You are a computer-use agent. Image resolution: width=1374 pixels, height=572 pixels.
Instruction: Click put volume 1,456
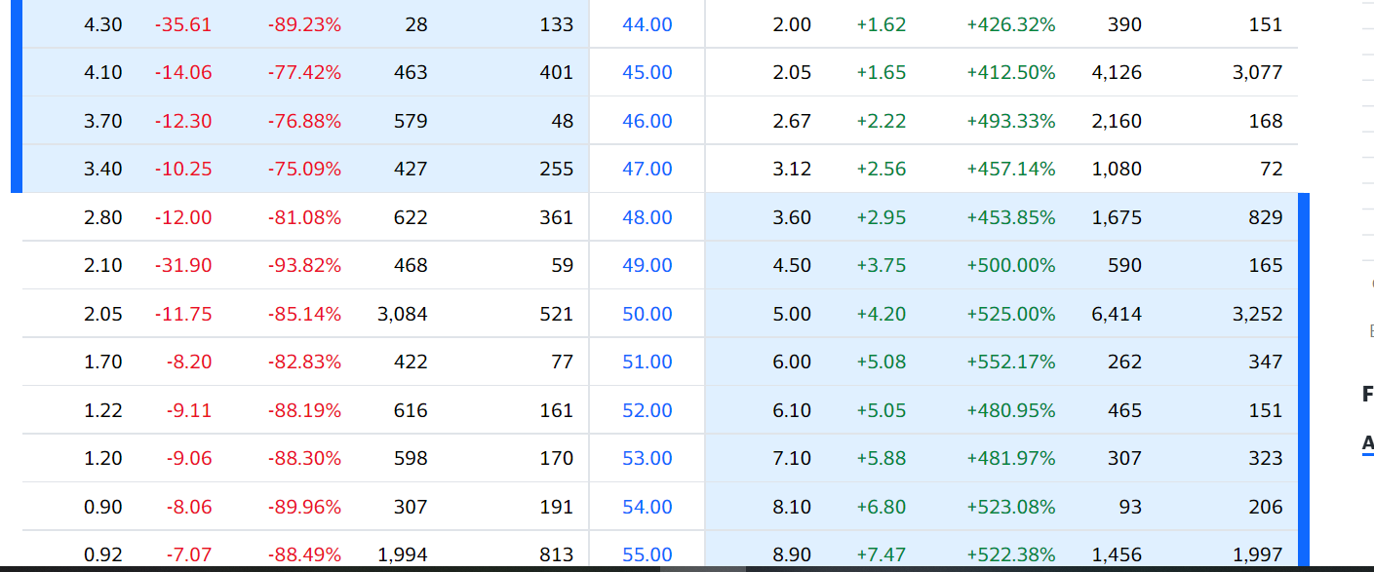pos(1117,554)
